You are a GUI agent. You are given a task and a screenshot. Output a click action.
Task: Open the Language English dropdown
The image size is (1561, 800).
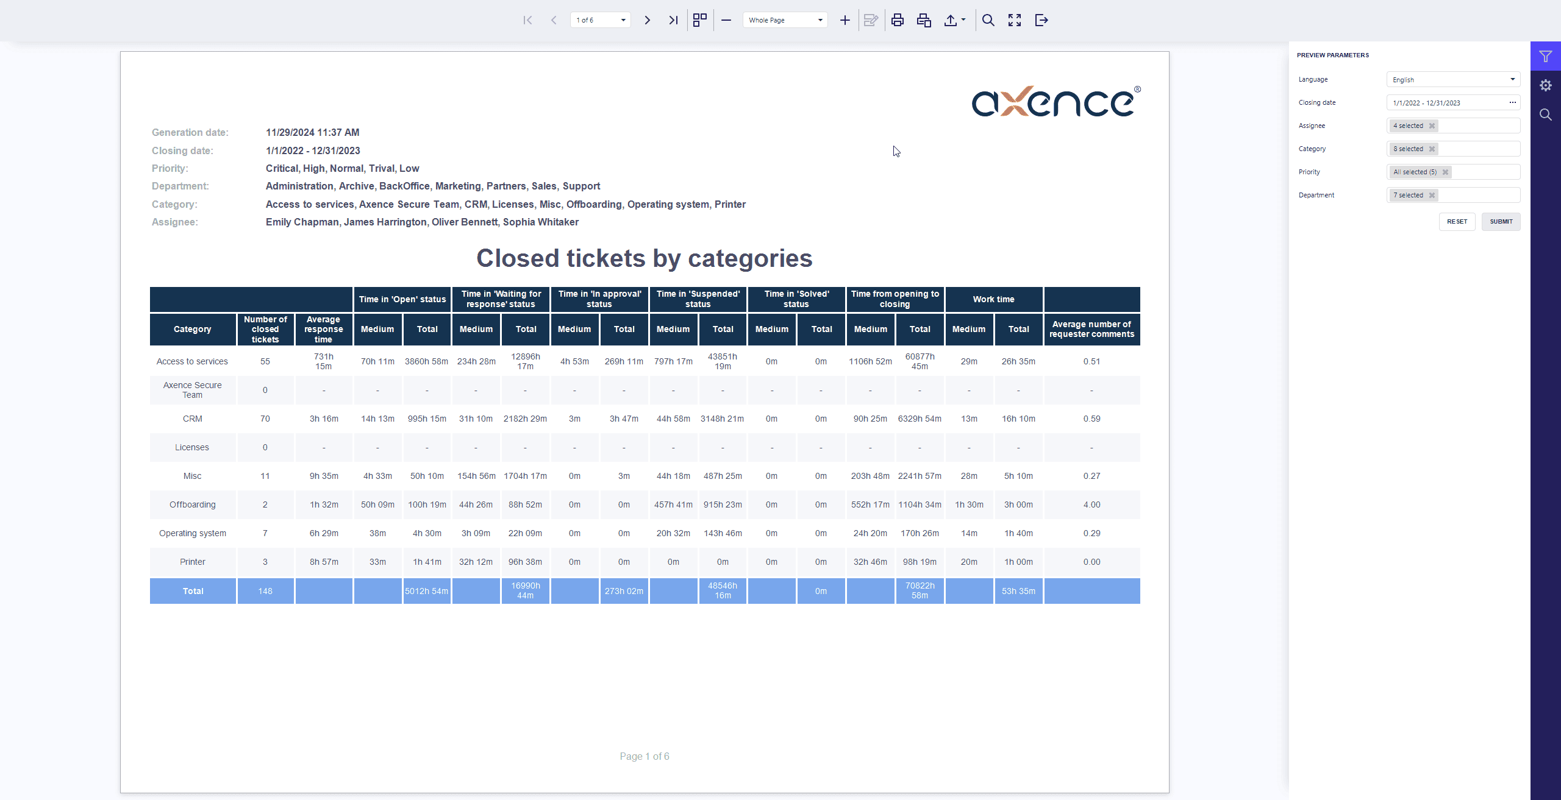click(x=1453, y=80)
